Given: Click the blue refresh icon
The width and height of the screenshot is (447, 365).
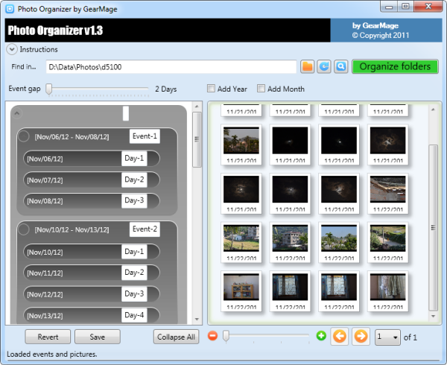Looking at the screenshot, I should pyautogui.click(x=324, y=67).
